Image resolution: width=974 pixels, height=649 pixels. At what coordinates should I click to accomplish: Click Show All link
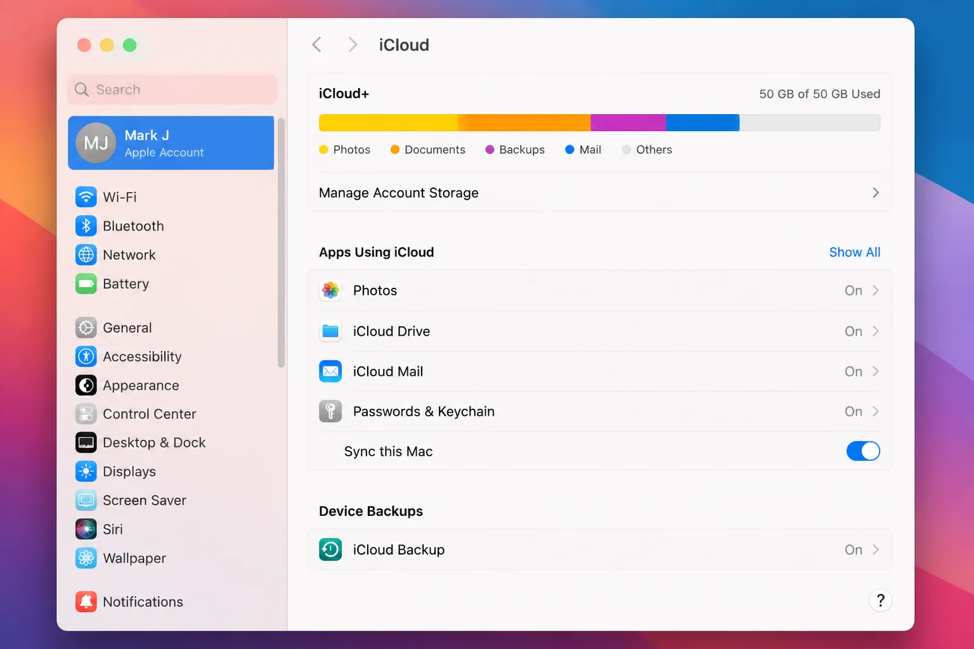pos(855,252)
